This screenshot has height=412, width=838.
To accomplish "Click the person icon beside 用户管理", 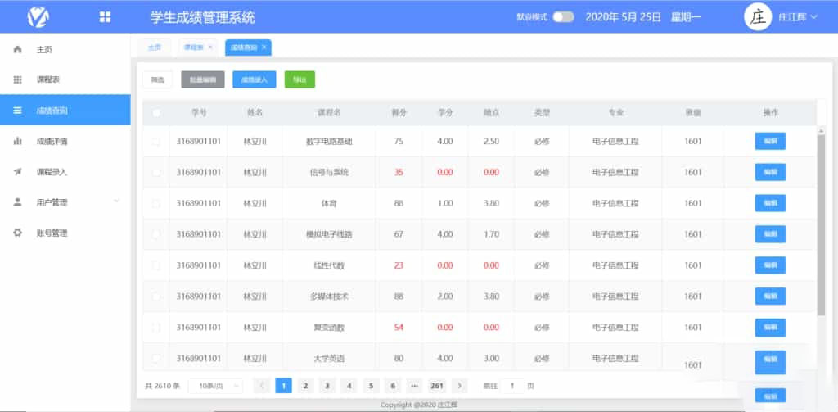I will (x=18, y=202).
